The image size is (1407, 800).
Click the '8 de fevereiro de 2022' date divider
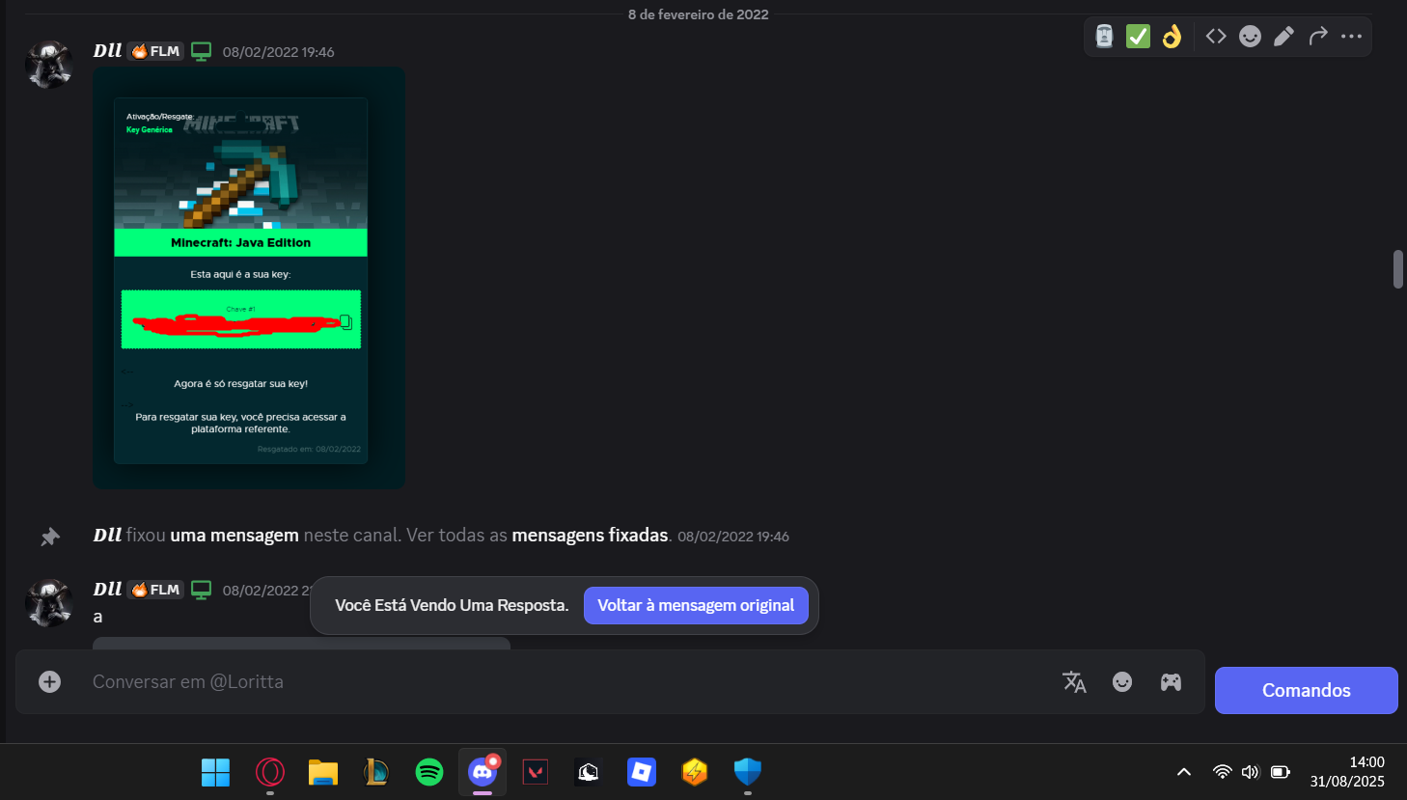coord(699,14)
